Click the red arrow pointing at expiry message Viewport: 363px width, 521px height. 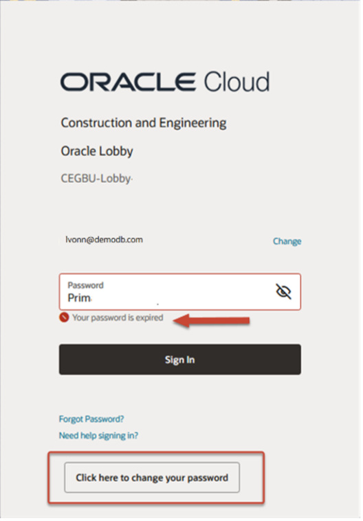click(212, 320)
